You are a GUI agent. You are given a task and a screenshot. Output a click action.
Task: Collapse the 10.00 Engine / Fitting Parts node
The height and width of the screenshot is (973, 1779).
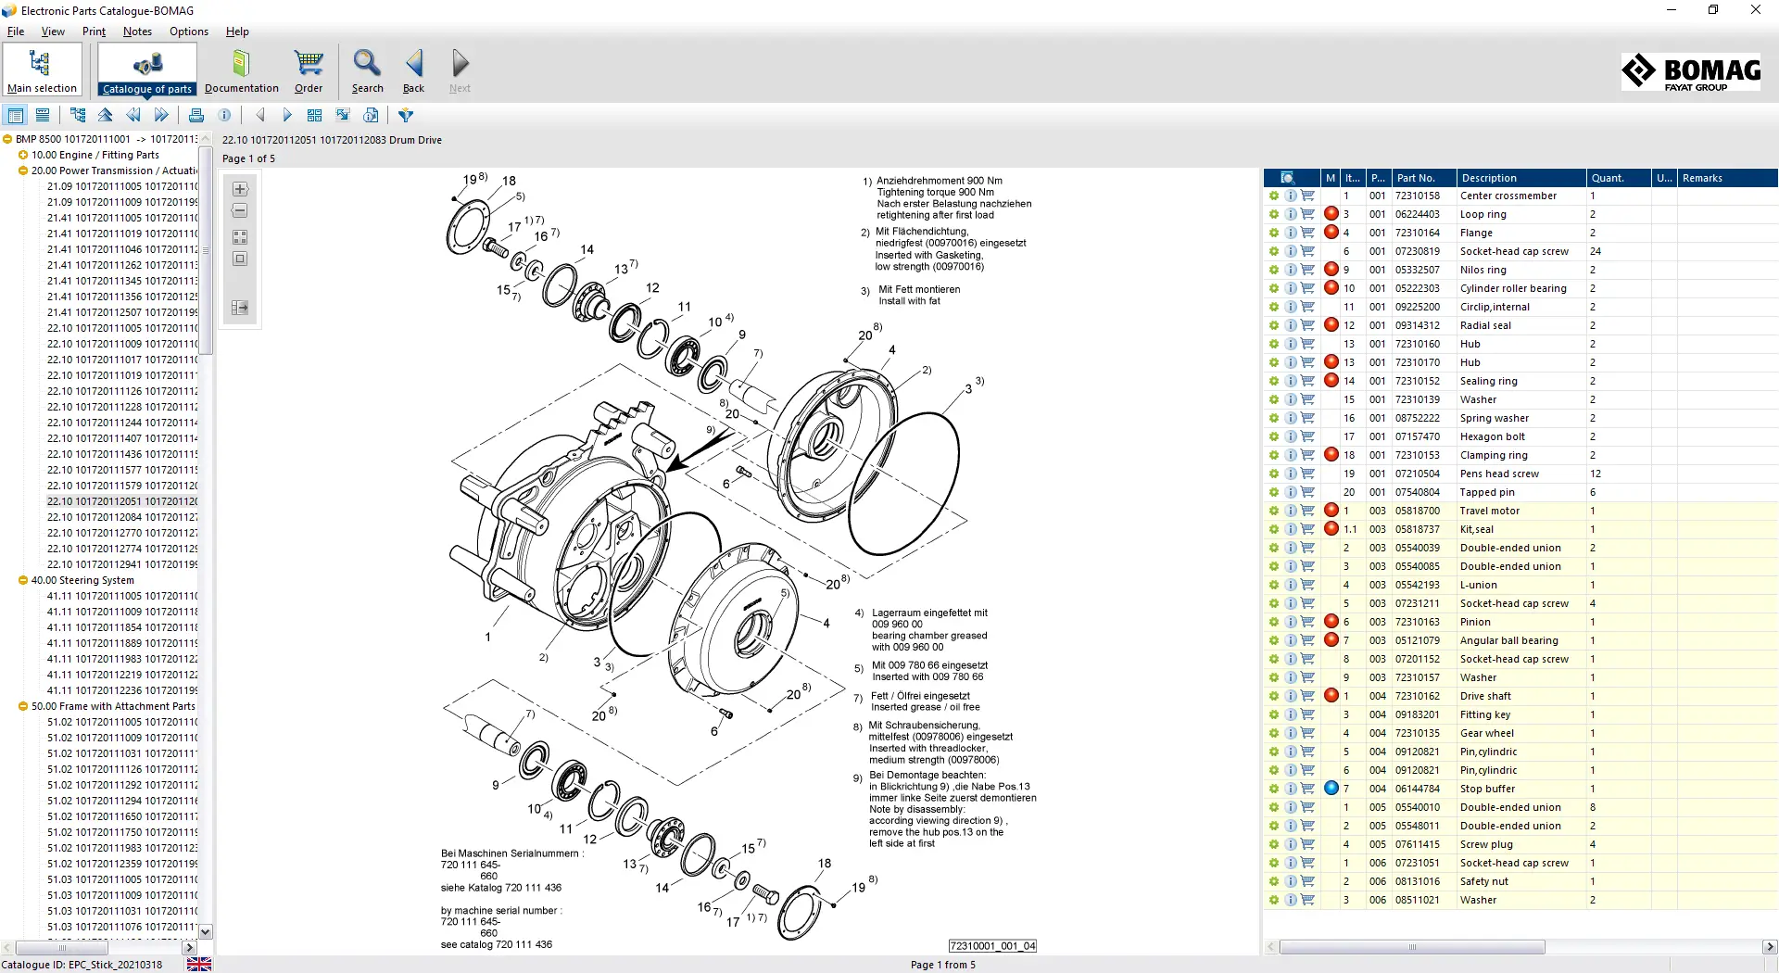pos(23,156)
